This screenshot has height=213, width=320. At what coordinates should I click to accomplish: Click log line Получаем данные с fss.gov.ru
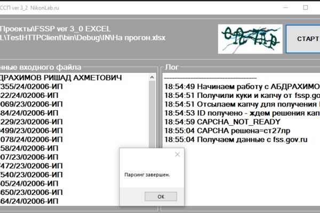tap(236, 140)
